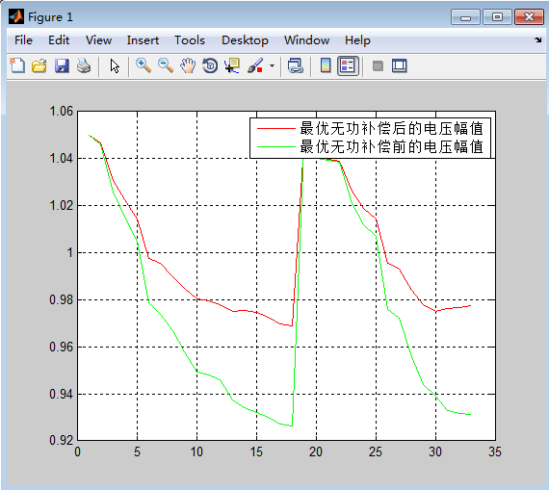Screen dimensions: 549x490
Task: Select the Edit Plot arrow tool
Action: pyautogui.click(x=115, y=65)
